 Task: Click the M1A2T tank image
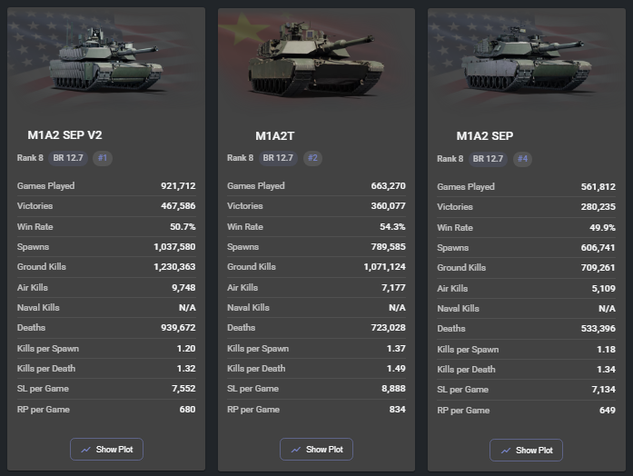pyautogui.click(x=316, y=62)
